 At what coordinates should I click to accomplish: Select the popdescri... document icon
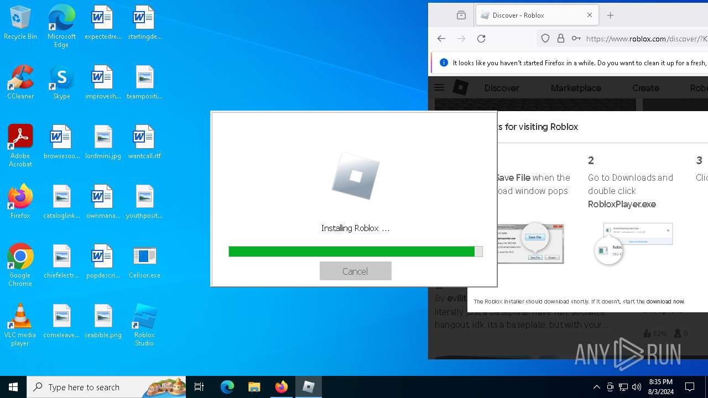(103, 261)
